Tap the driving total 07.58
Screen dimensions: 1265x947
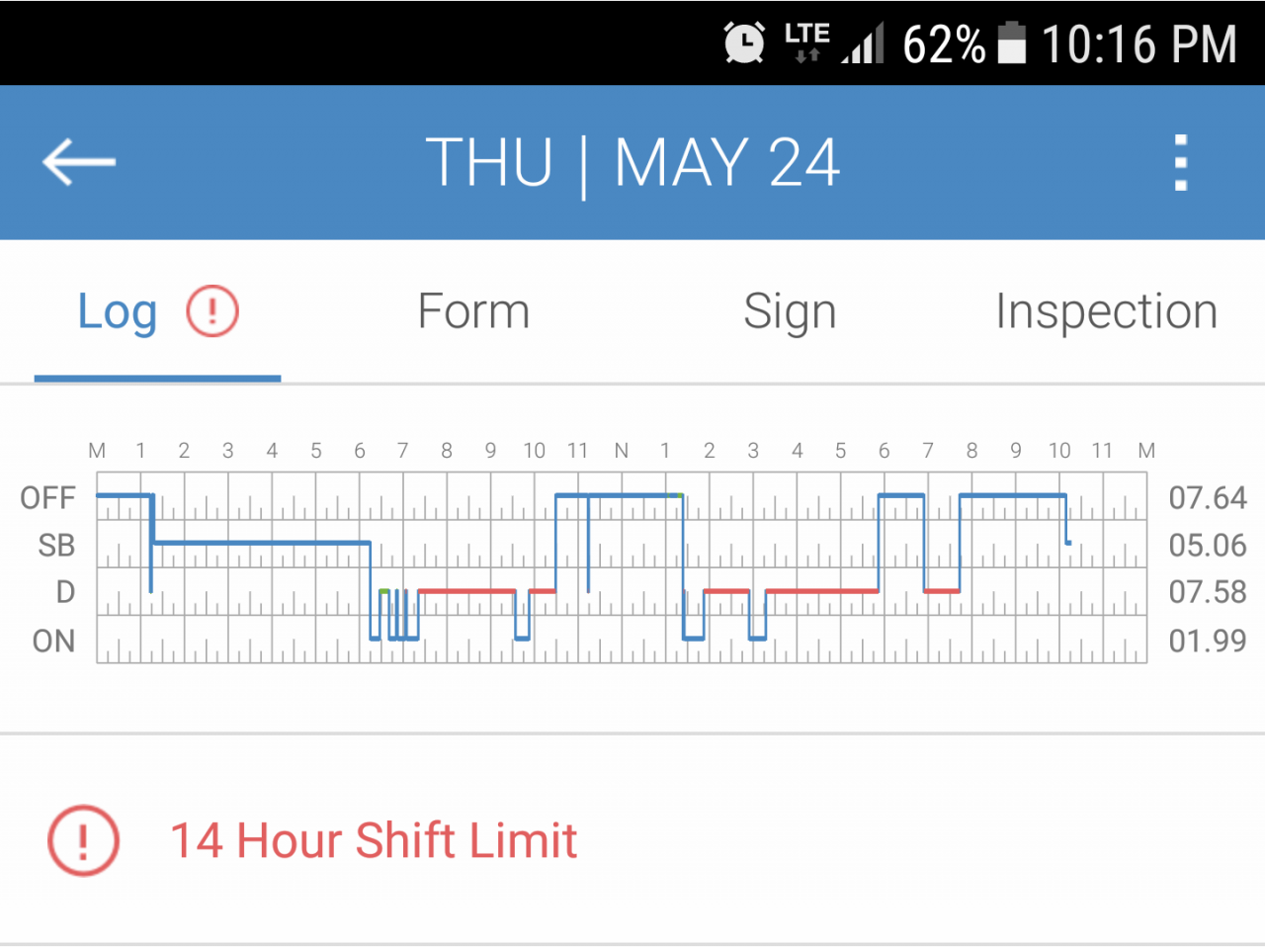[x=1207, y=592]
